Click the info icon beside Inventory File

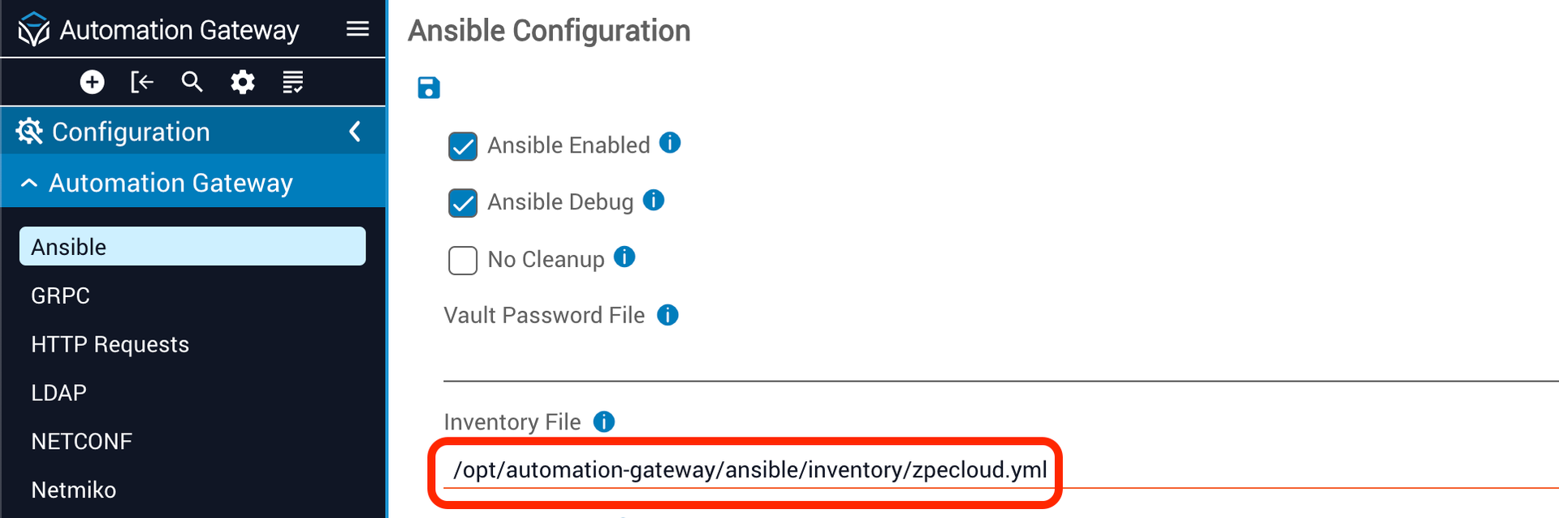tap(604, 421)
